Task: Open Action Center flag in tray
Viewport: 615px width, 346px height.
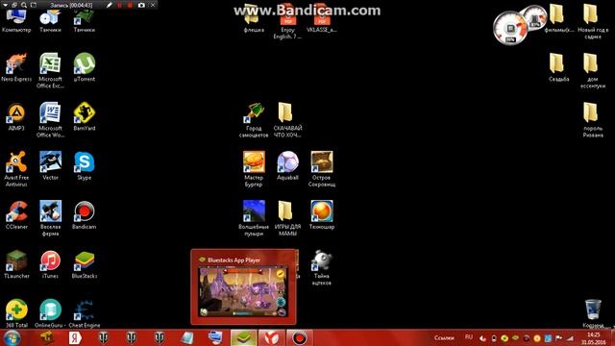Action: [559, 337]
